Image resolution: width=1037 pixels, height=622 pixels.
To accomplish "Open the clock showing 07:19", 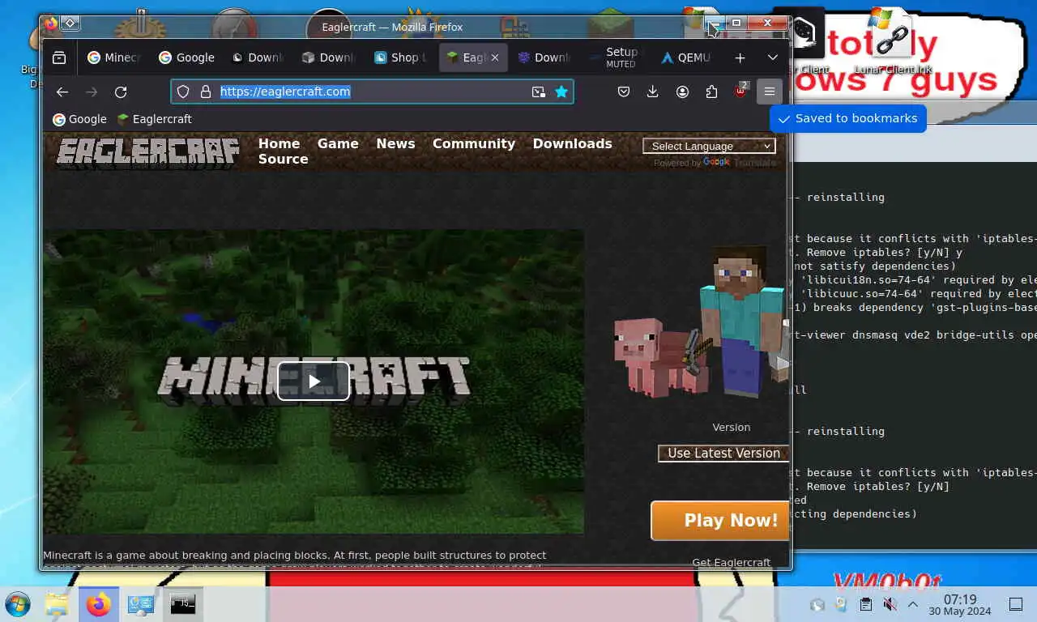I will click(x=959, y=604).
